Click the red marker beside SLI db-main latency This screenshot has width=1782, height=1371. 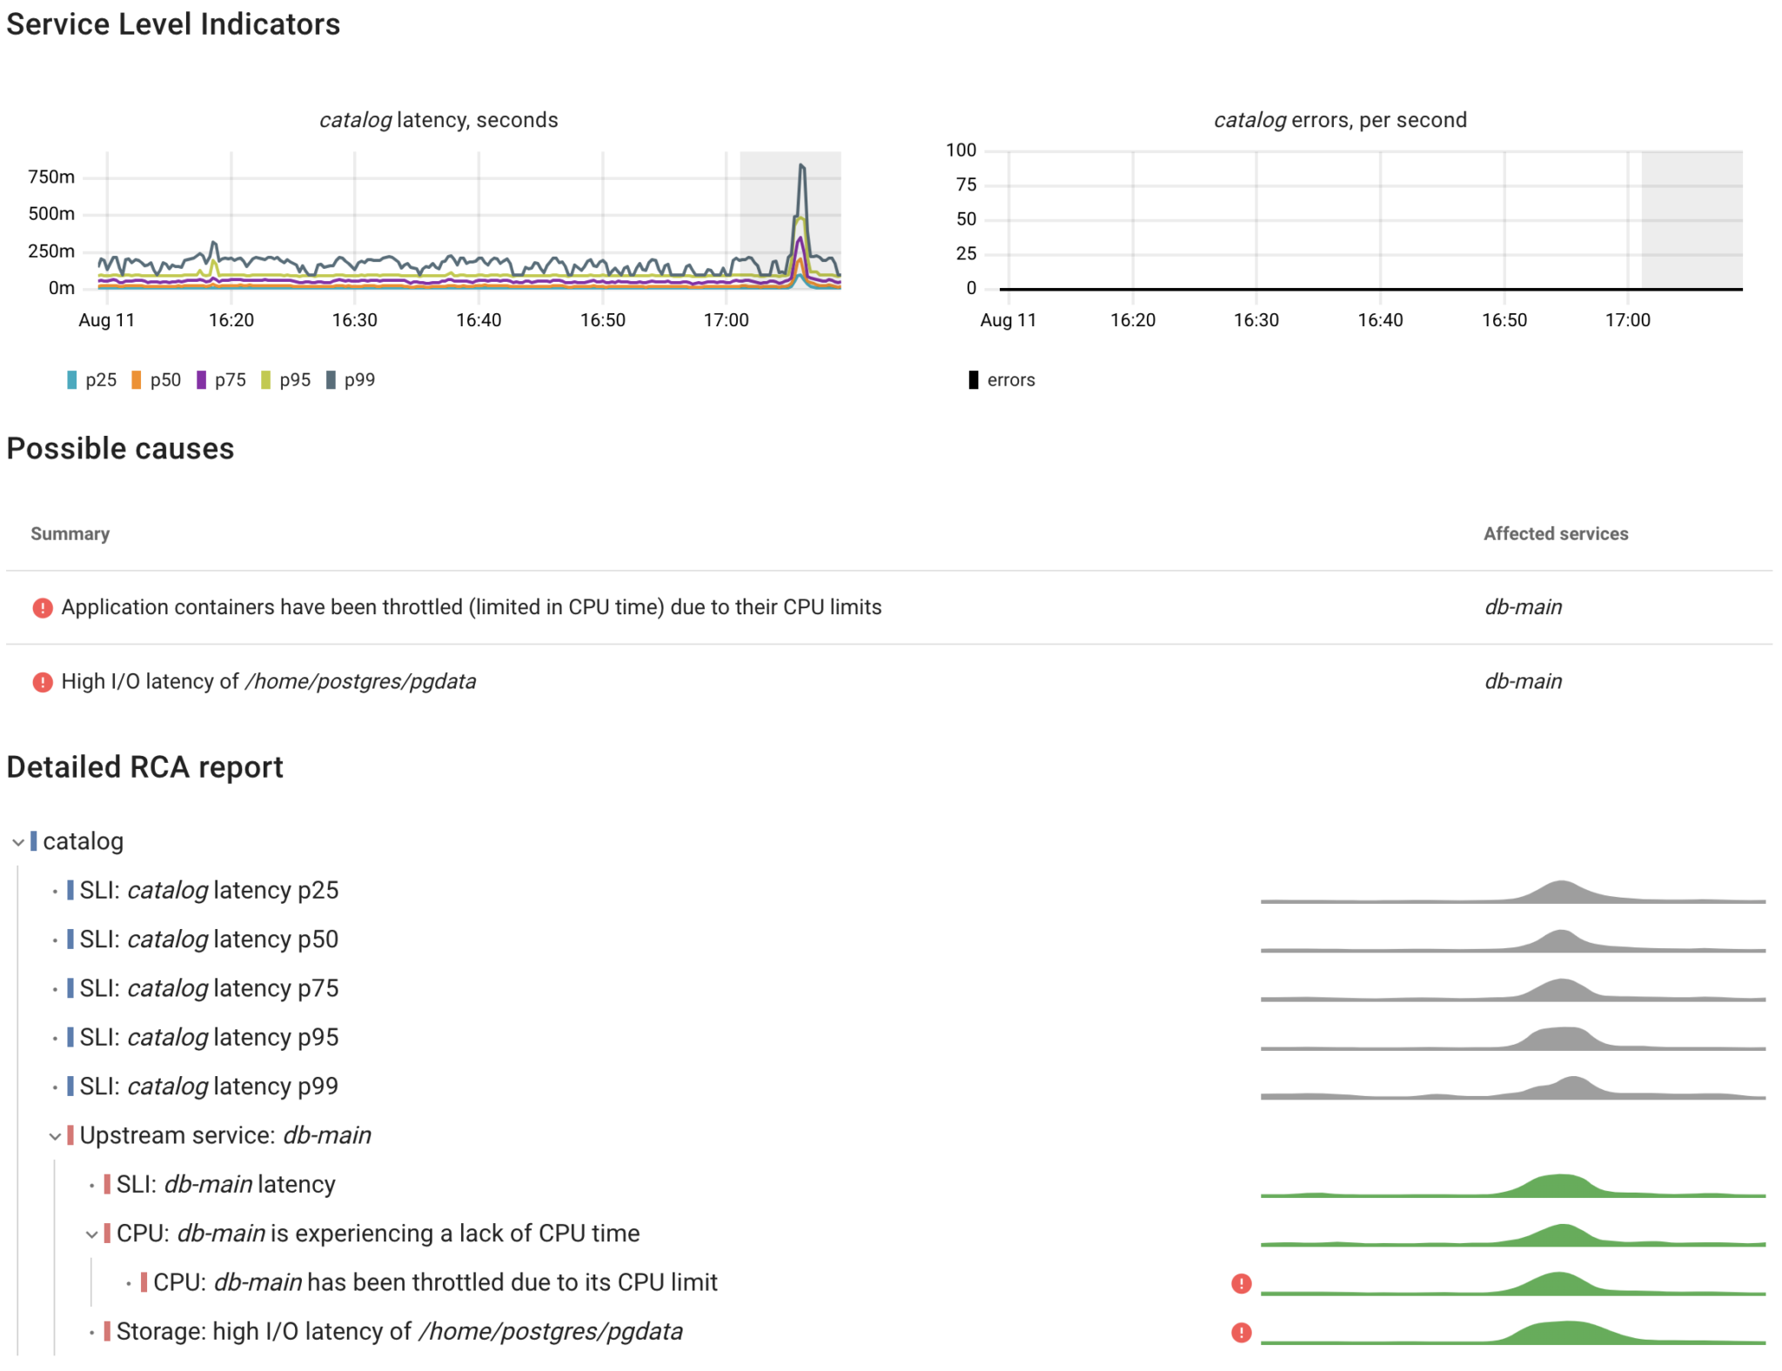[105, 1184]
